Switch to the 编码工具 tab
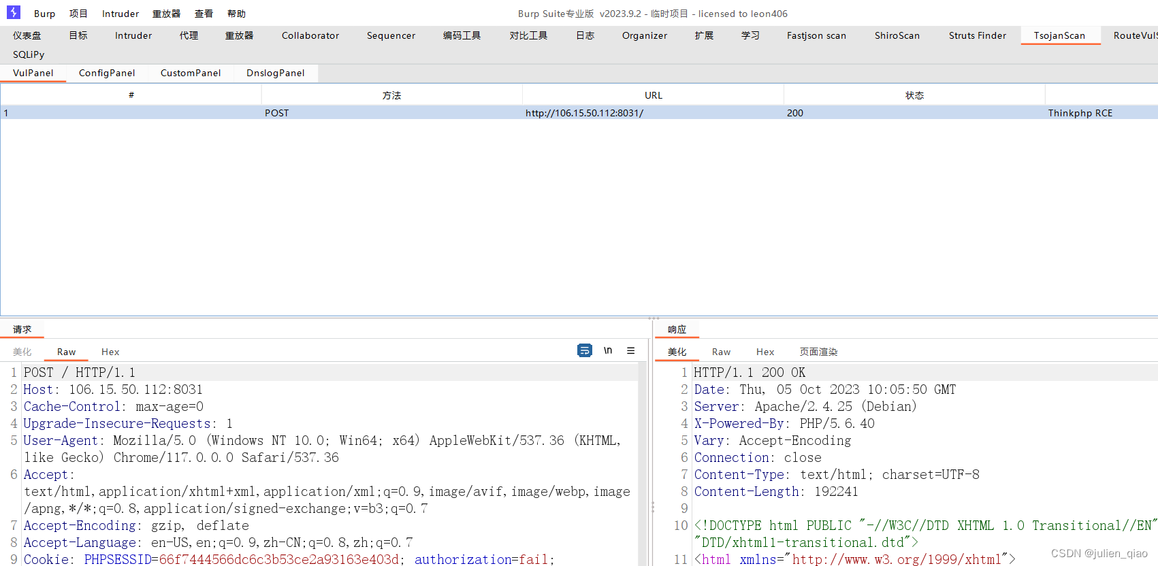1158x566 pixels. click(x=462, y=35)
